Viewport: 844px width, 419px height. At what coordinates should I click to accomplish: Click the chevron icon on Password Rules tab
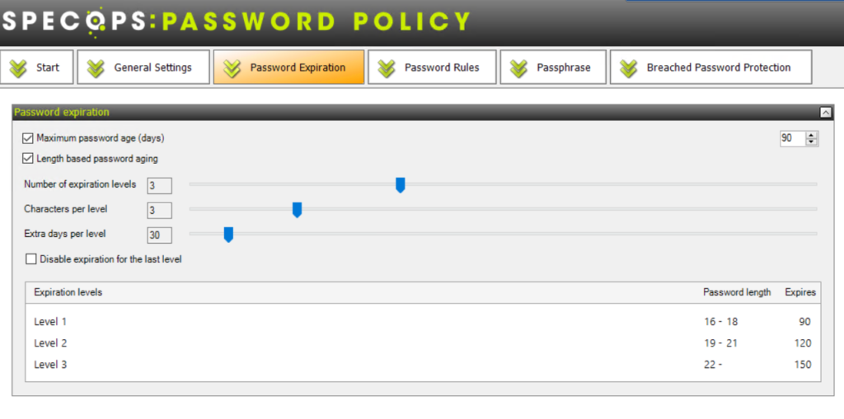tap(386, 68)
